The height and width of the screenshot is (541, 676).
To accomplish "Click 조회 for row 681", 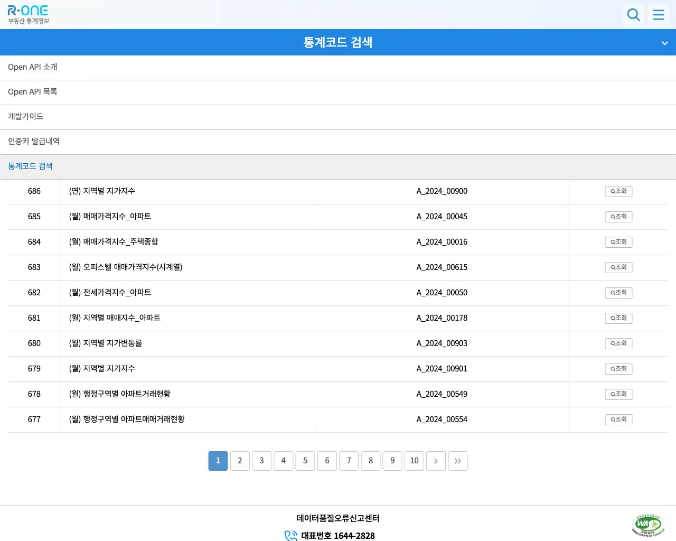I will pyautogui.click(x=618, y=318).
